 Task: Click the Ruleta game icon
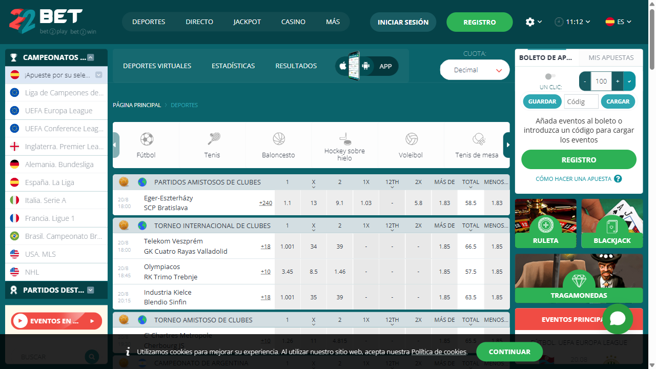[546, 225]
